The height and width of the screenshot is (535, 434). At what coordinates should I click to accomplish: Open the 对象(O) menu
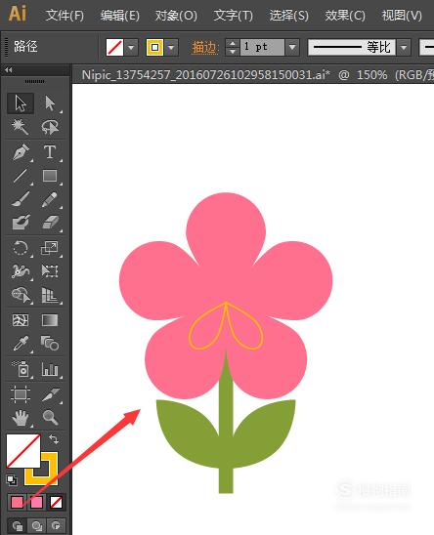[x=176, y=16]
